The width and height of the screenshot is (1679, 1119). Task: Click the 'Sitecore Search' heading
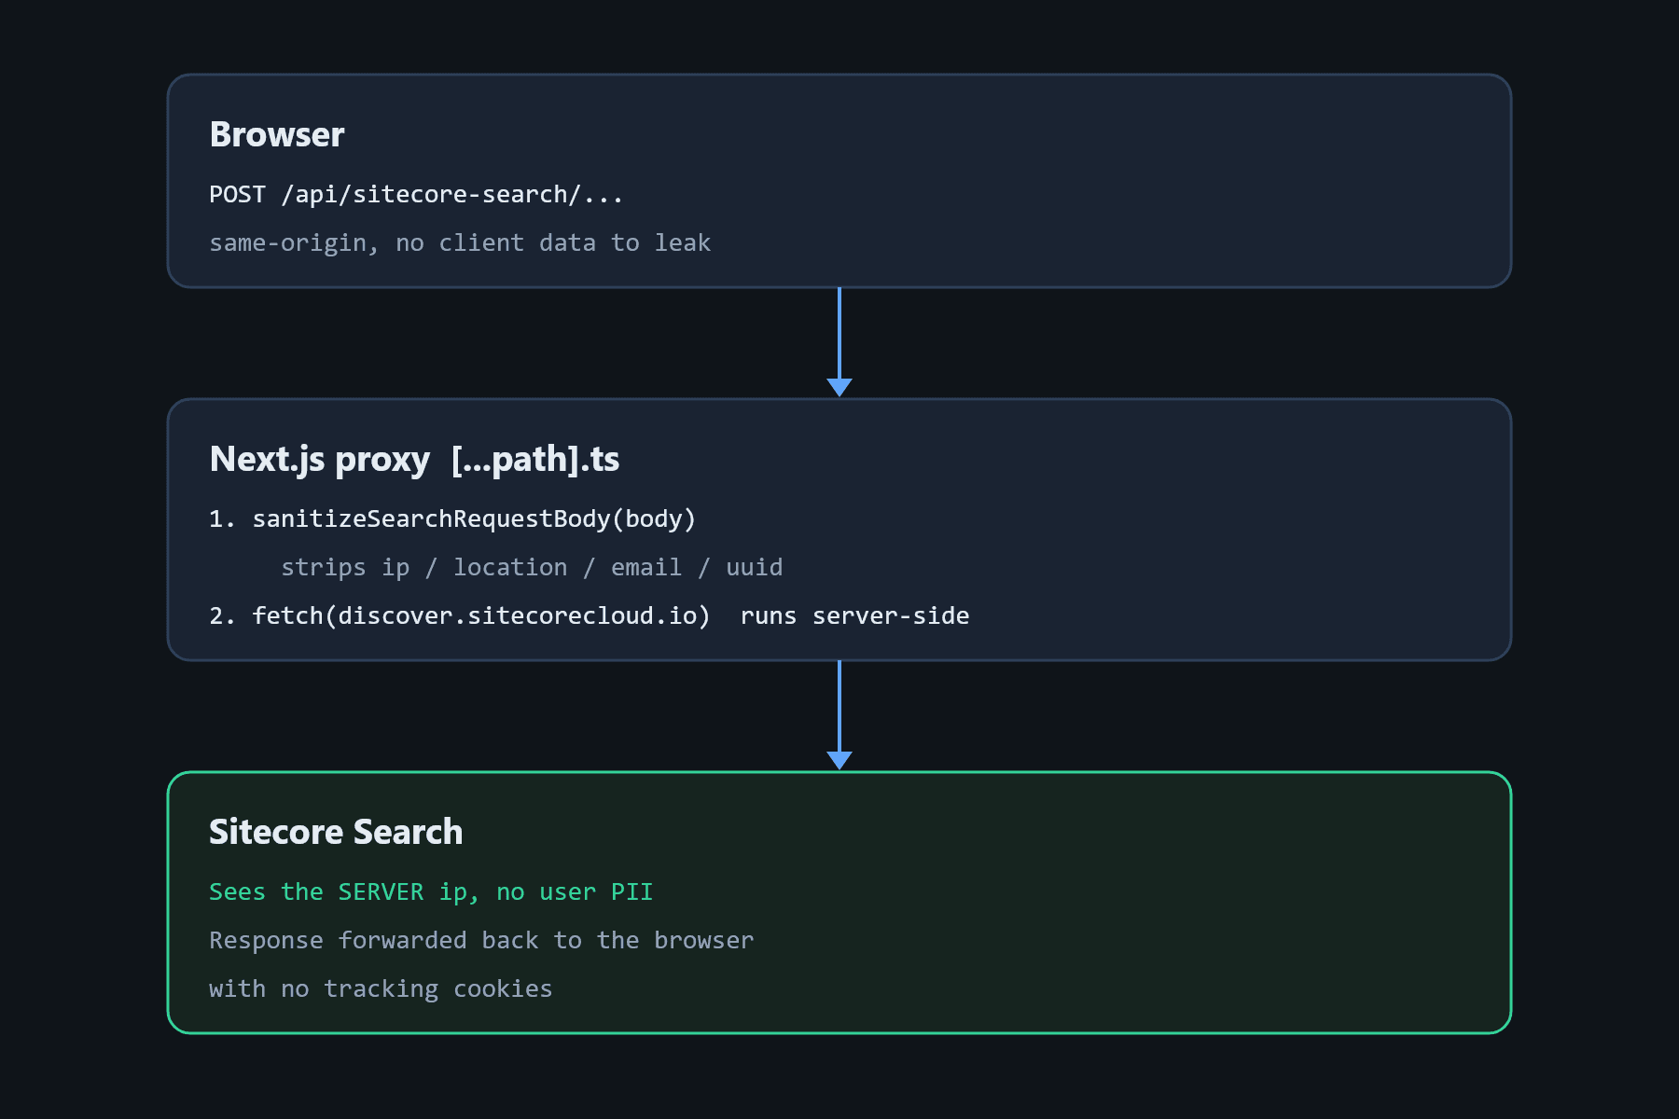click(336, 832)
